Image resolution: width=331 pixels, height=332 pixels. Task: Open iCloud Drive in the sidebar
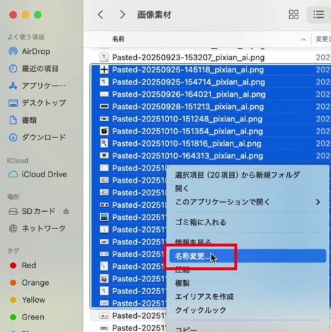(38, 175)
